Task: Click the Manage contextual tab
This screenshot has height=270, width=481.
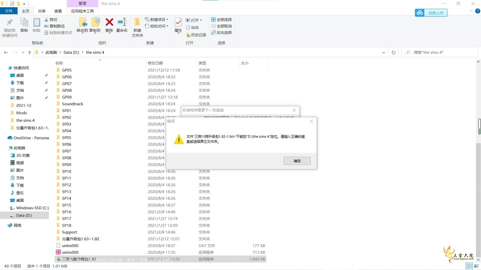Action: coord(82,3)
